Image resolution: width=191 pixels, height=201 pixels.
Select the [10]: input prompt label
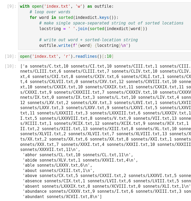[x=11, y=56]
